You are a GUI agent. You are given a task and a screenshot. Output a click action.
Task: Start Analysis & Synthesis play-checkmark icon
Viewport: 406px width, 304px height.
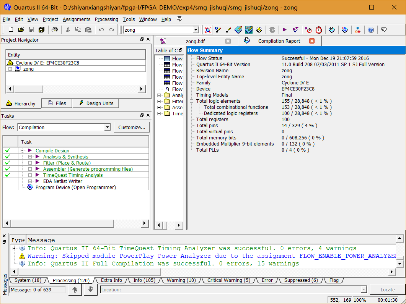click(x=295, y=30)
